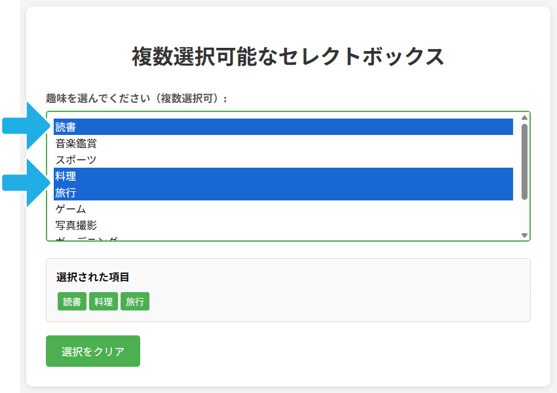The height and width of the screenshot is (393, 557).
Task: Click the list scrollbar down arrow
Action: click(x=524, y=235)
